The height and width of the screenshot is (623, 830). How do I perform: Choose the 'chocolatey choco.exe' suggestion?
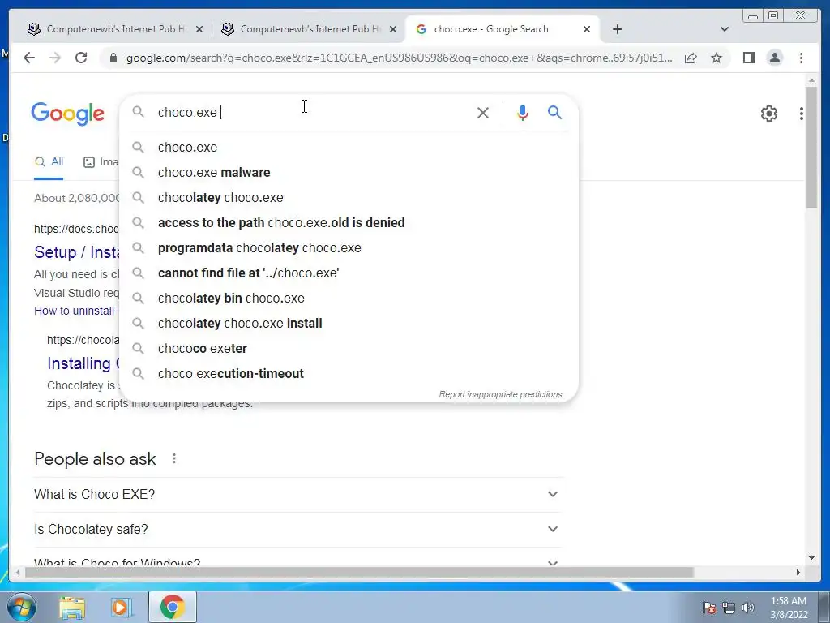pyautogui.click(x=349, y=198)
